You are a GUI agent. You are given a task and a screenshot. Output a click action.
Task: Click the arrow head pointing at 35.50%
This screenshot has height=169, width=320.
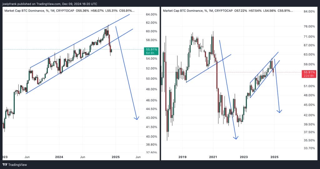[236, 138]
